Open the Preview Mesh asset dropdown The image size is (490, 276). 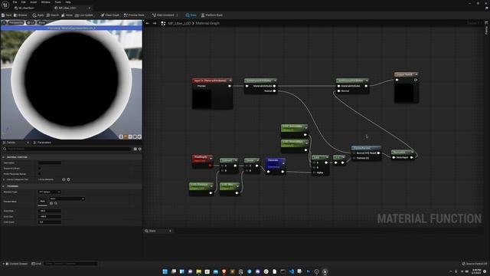click(x=67, y=199)
